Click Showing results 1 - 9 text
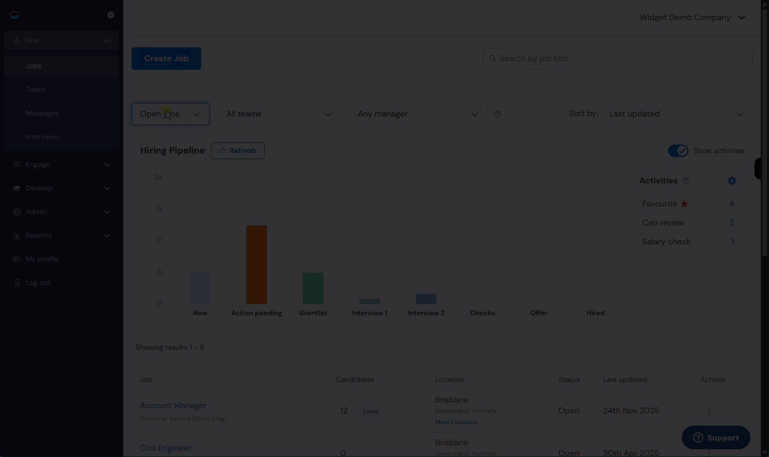This screenshot has height=457, width=769. [169, 347]
